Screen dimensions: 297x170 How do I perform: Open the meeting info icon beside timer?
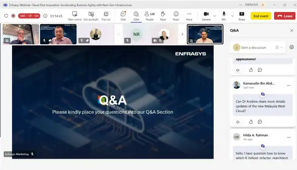45,16
